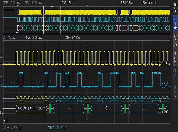Select the decoded '&' data frame
Image resolution: width=178 pixels, height=132 pixels.
(x=106, y=108)
